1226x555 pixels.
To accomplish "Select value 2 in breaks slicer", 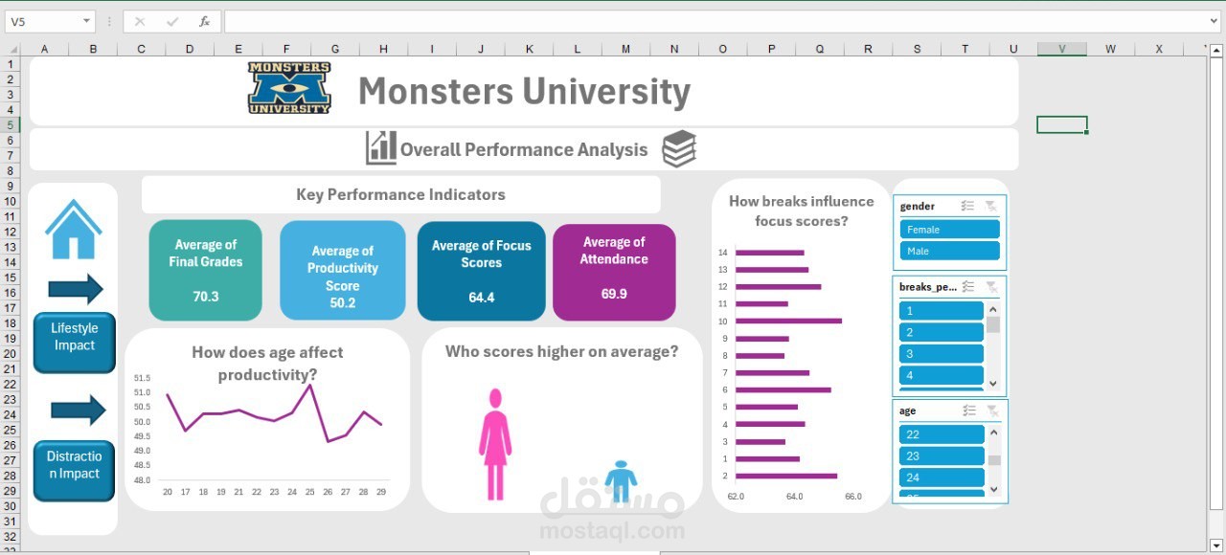I will tap(942, 332).
